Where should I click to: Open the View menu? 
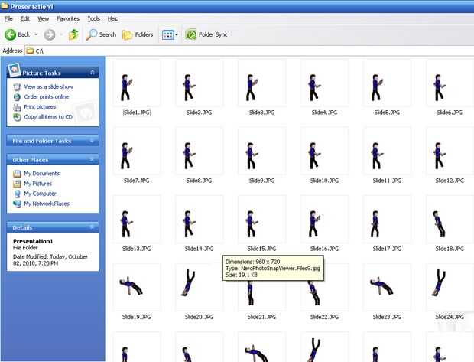coord(44,19)
